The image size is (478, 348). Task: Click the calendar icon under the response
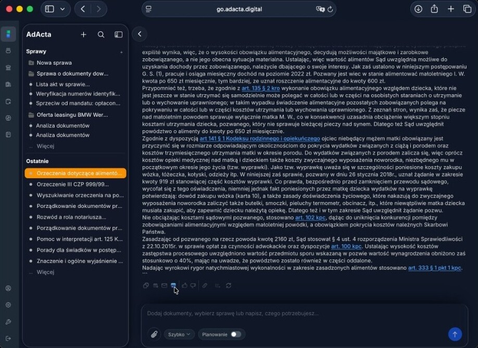pyautogui.click(x=156, y=285)
